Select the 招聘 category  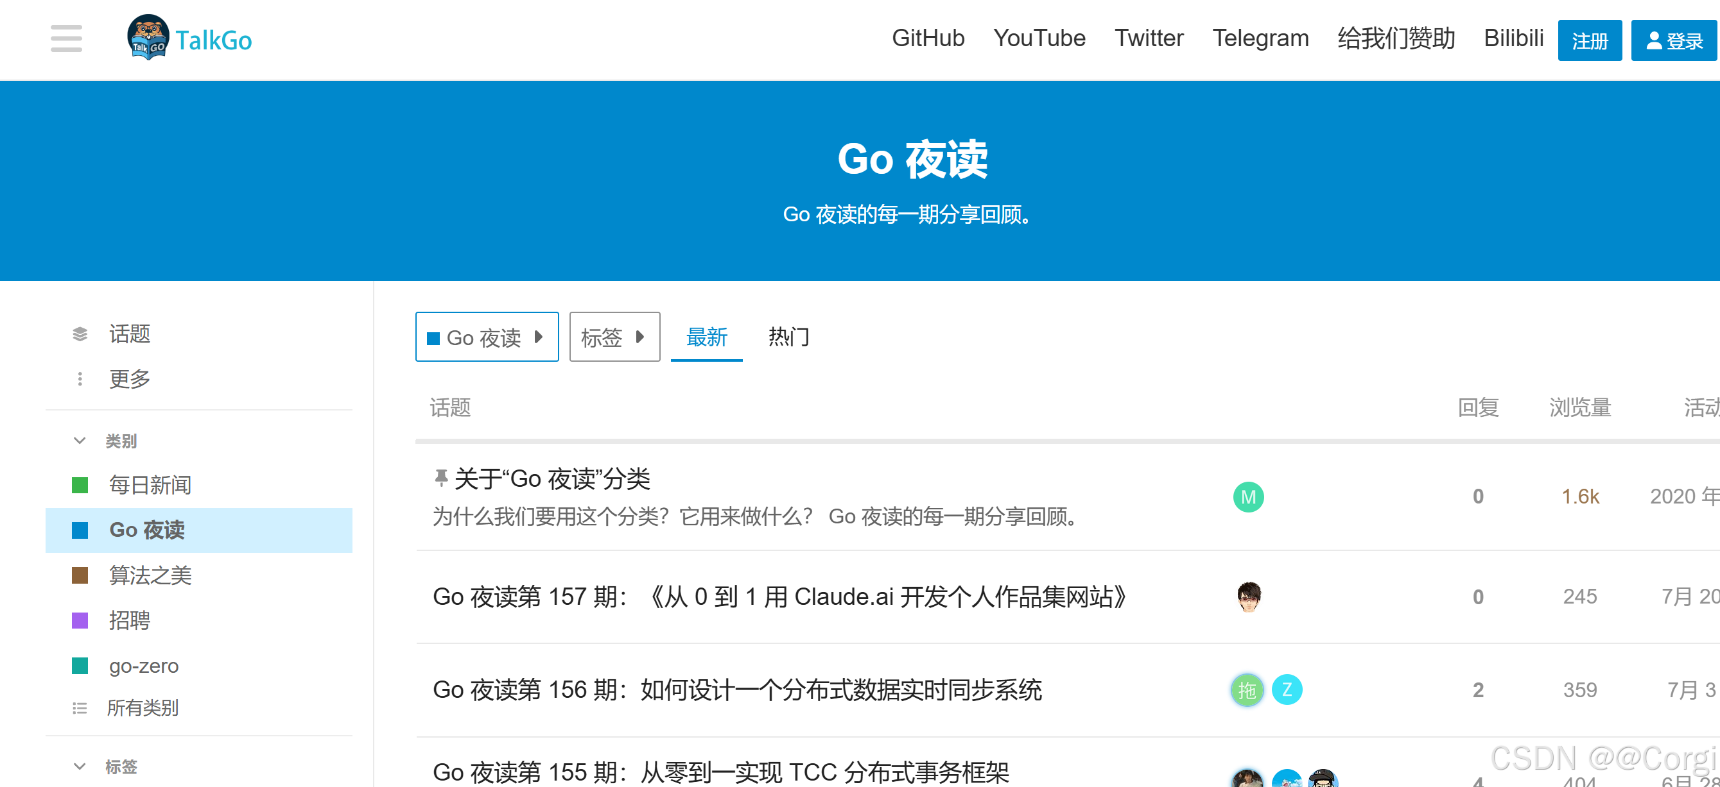click(130, 621)
